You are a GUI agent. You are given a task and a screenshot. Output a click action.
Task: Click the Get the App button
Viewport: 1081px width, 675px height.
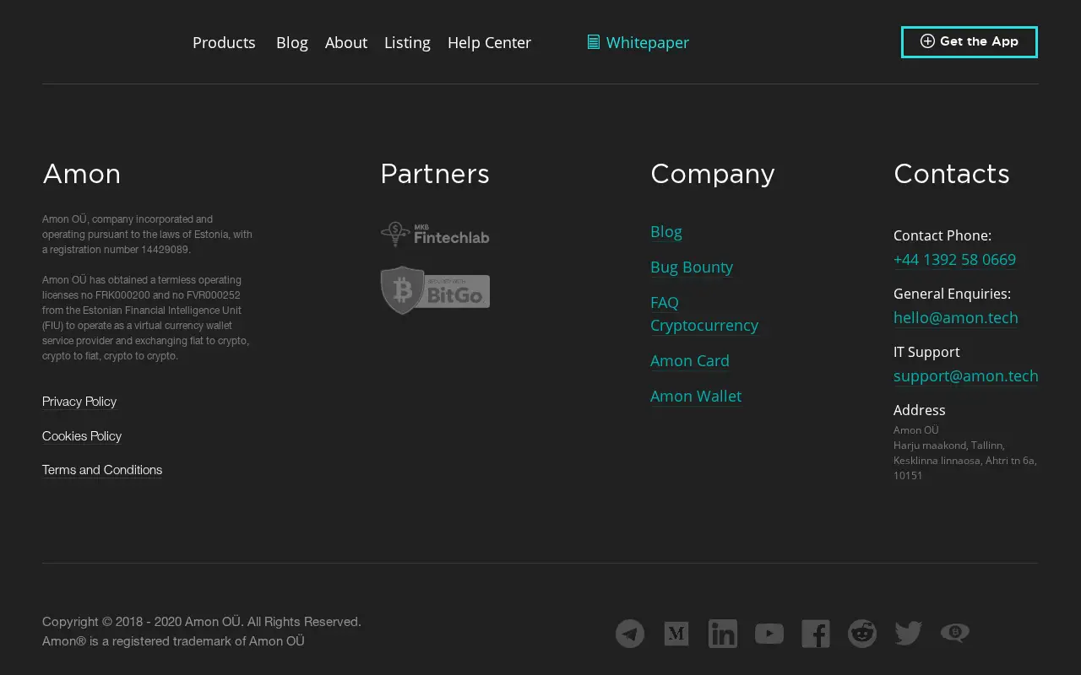pyautogui.click(x=970, y=42)
